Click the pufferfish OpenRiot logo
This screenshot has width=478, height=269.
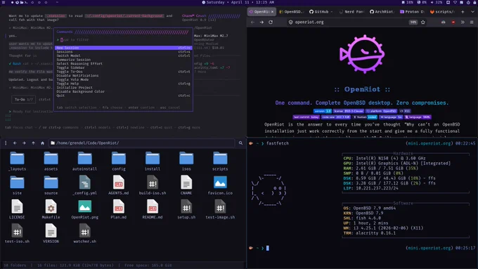tap(362, 54)
